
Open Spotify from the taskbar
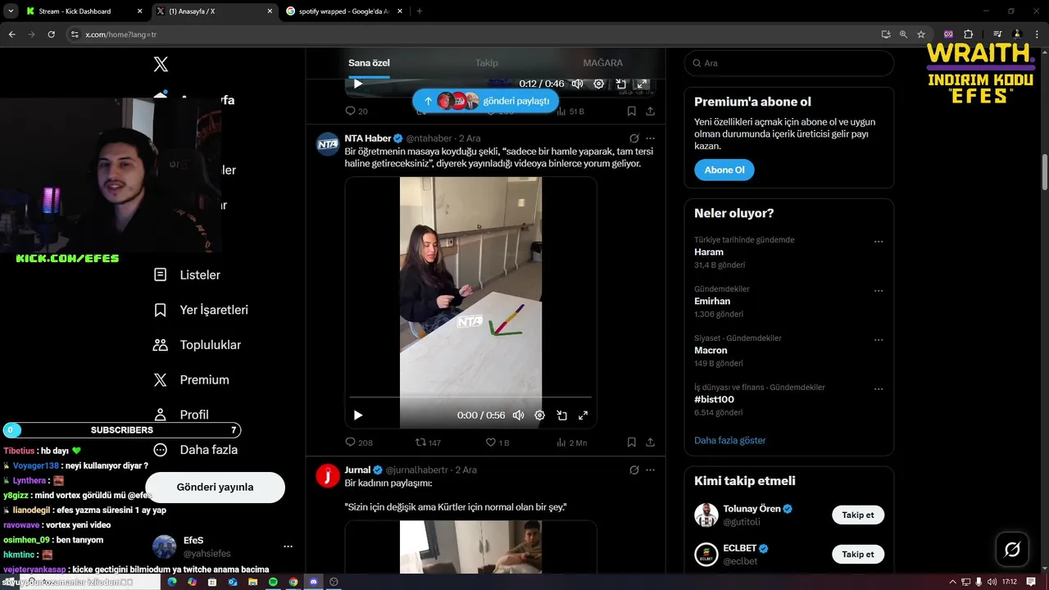tap(273, 582)
